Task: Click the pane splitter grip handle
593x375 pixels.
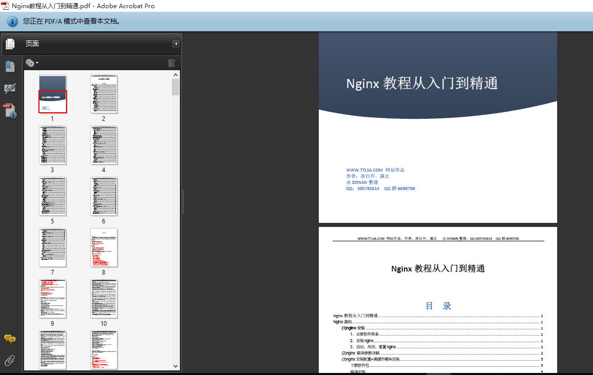Action: point(183,202)
